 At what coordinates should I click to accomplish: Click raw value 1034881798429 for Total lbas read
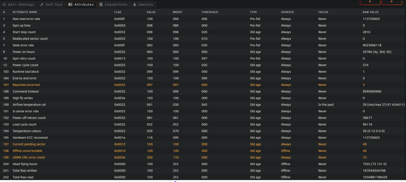click(375, 178)
